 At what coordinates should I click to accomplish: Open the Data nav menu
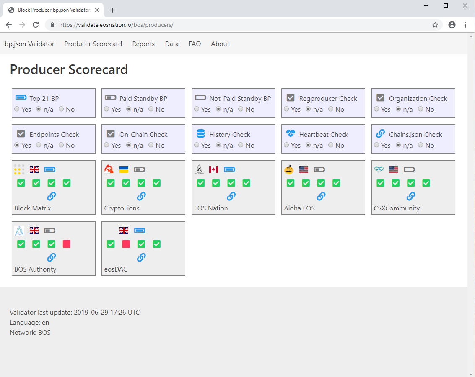(x=172, y=44)
